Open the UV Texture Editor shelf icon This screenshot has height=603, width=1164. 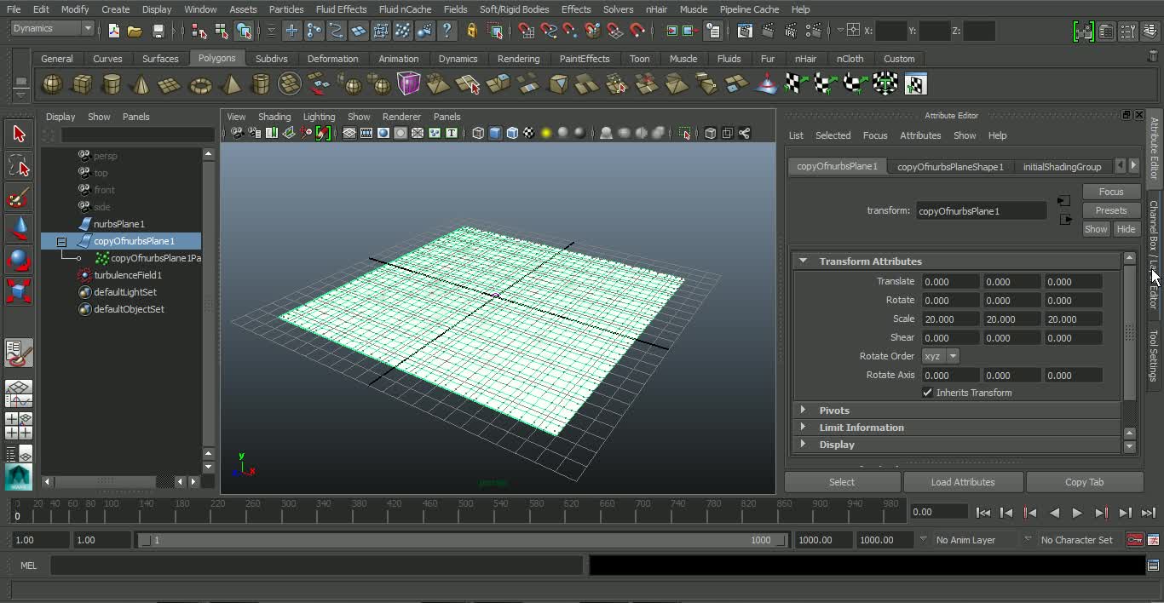pos(915,84)
